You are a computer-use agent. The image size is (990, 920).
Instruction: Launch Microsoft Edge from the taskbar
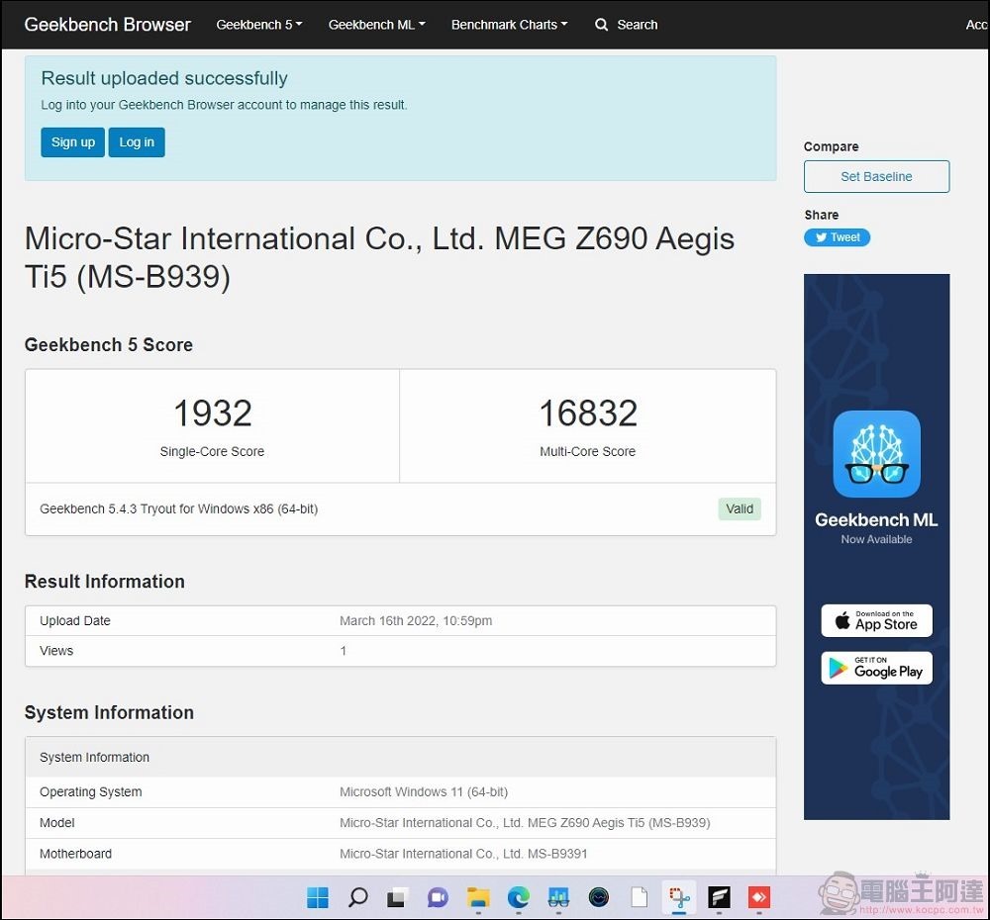[x=518, y=897]
